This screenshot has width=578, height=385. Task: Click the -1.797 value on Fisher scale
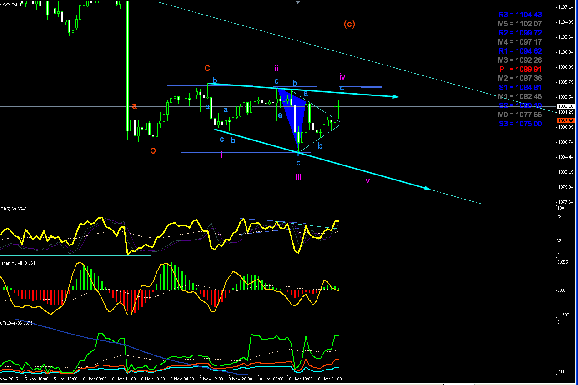coord(563,315)
